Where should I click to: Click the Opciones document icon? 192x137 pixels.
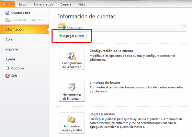pyautogui.click(x=8, y=68)
